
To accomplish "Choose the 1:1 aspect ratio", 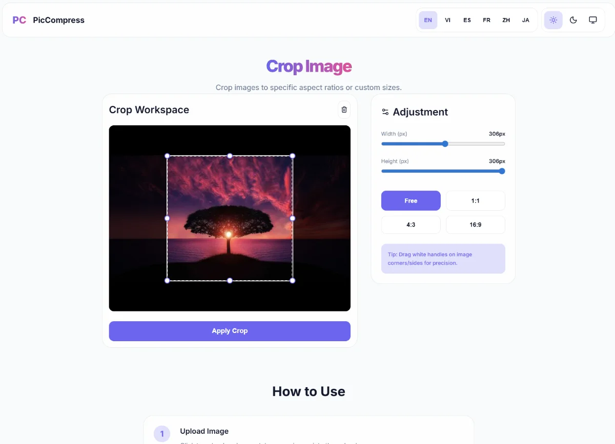I will pos(475,201).
